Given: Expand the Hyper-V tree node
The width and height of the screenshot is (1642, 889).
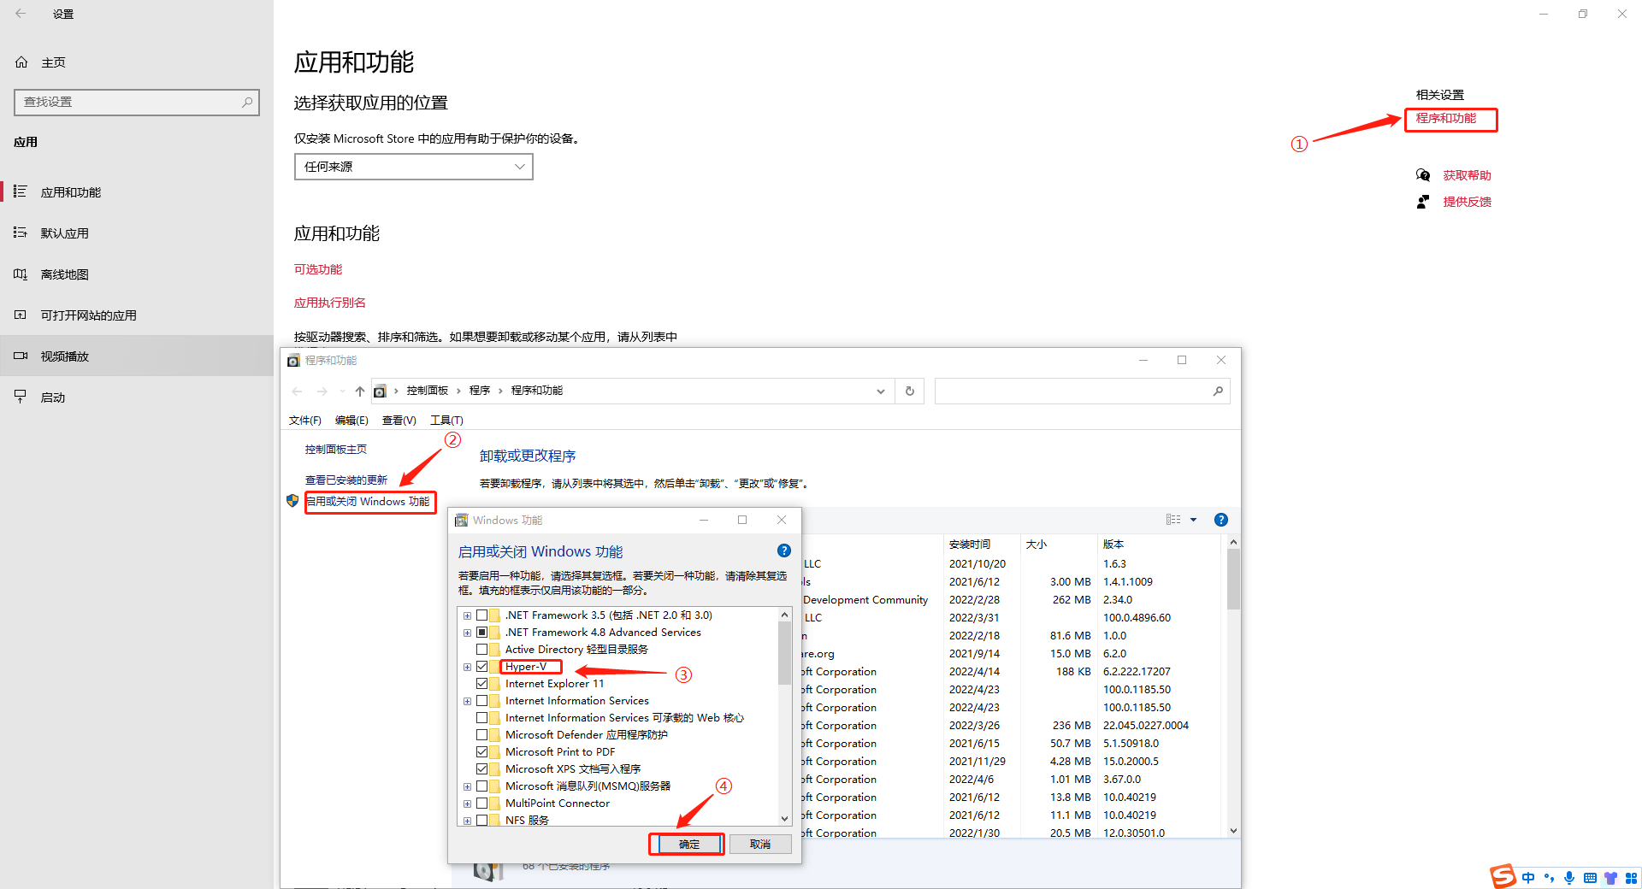Looking at the screenshot, I should (x=467, y=666).
